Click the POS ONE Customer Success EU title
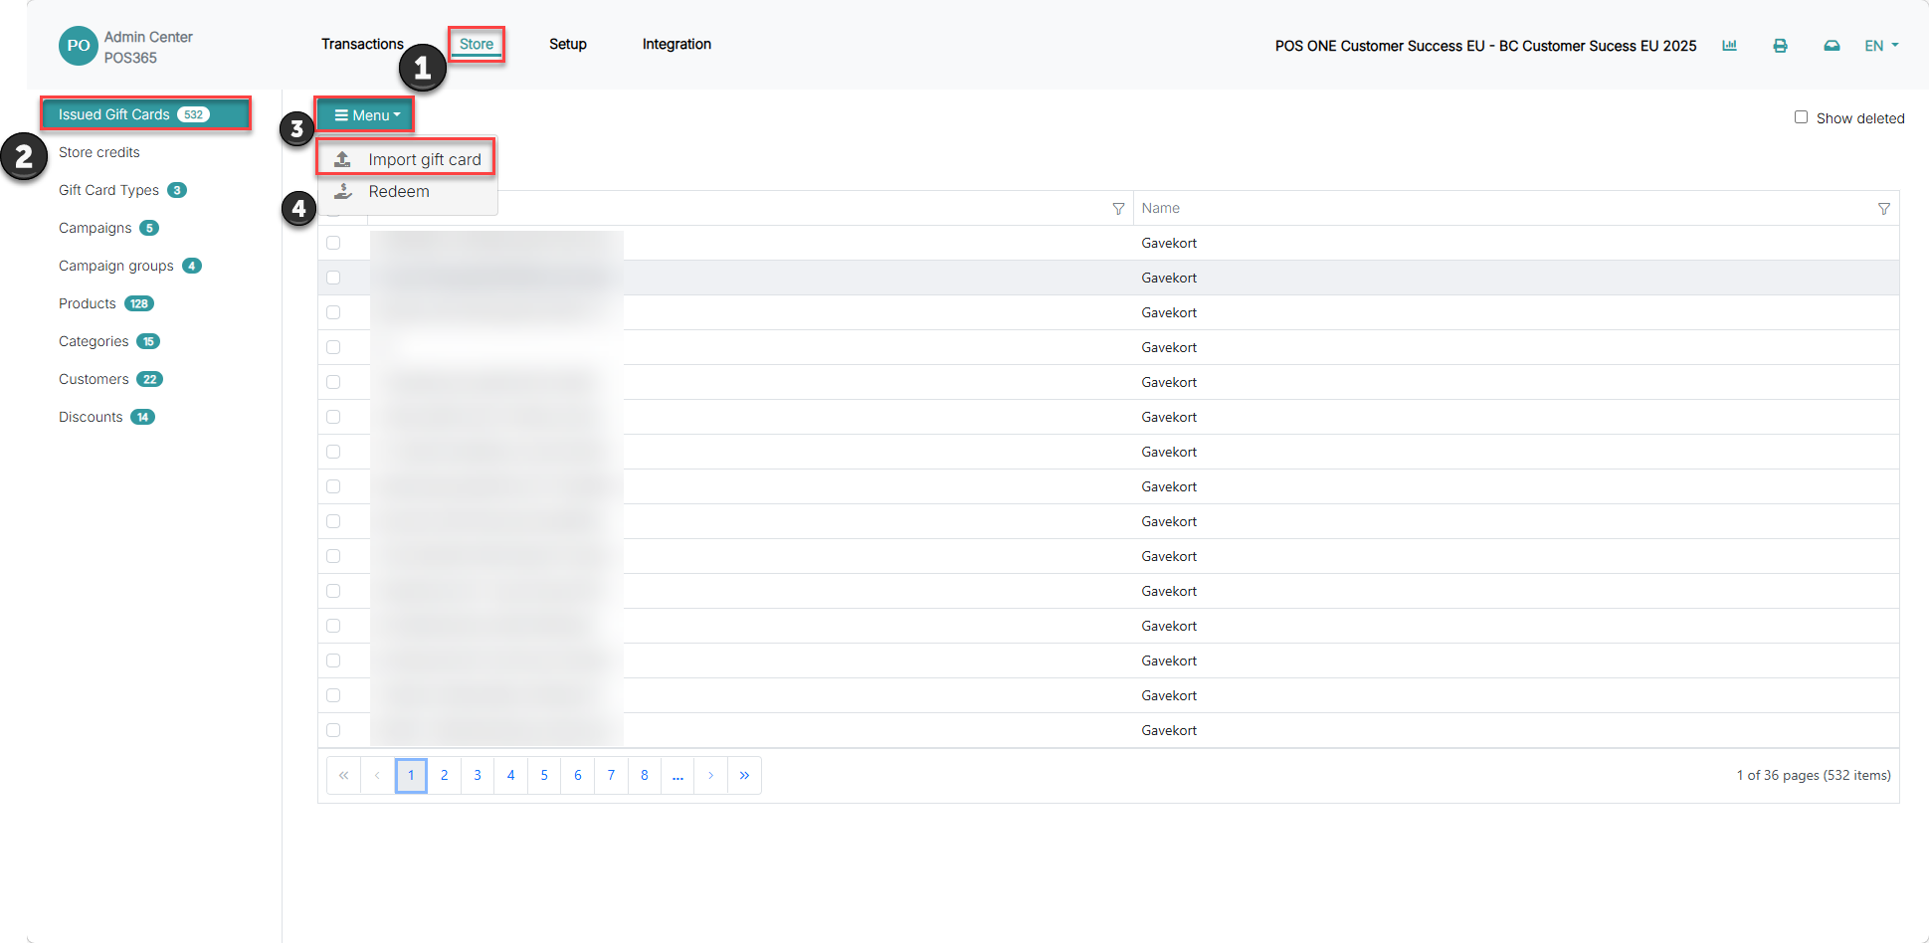 click(x=1485, y=46)
